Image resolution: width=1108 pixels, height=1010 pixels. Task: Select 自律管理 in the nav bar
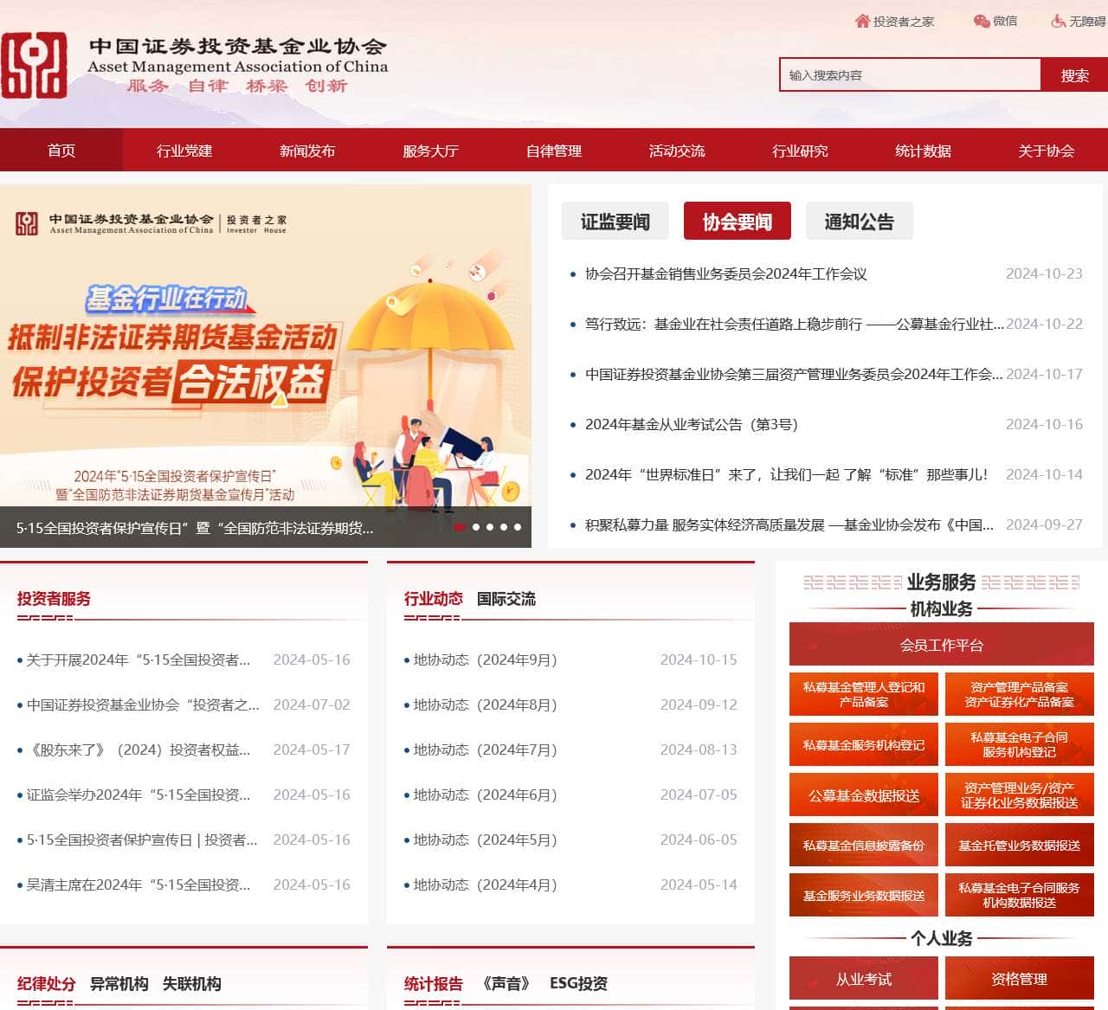coord(554,151)
